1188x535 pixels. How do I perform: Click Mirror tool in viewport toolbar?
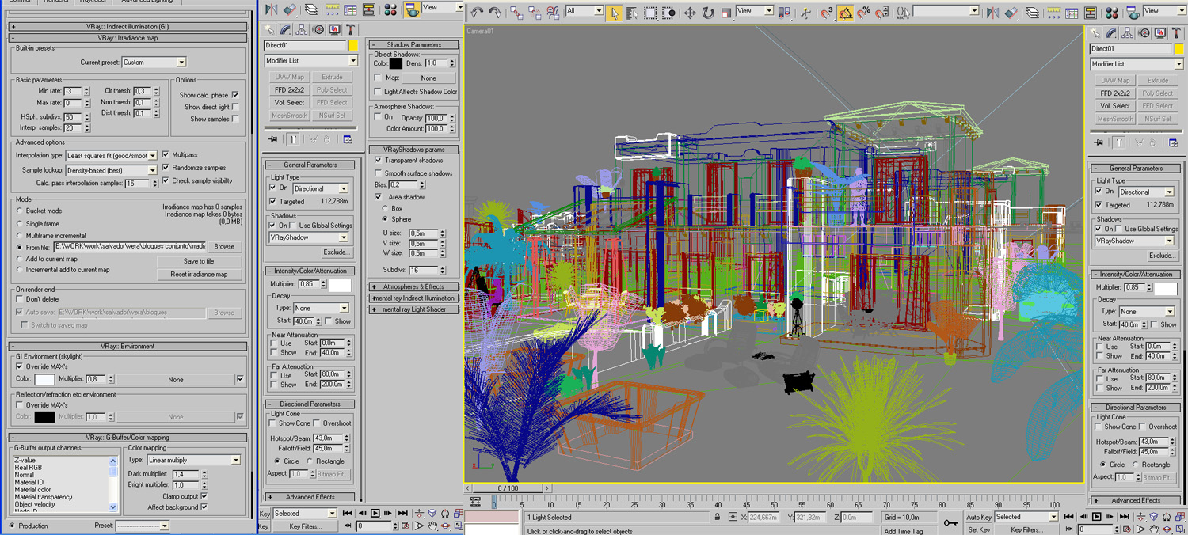993,13
